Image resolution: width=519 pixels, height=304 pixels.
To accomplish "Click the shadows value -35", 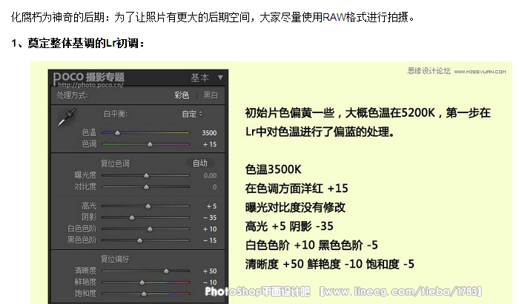I will tap(210, 218).
